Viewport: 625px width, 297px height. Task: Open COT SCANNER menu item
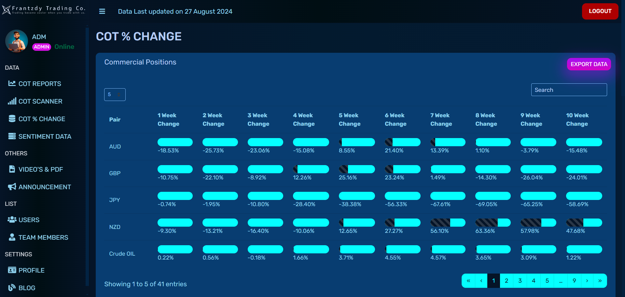[x=40, y=101]
